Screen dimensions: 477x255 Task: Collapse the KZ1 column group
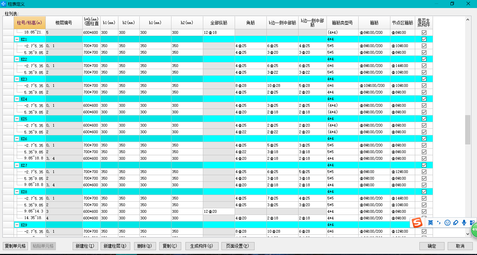coord(17,39)
